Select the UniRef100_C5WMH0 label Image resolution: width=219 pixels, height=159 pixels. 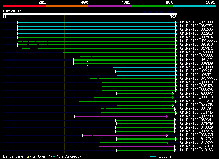(x=196, y=52)
